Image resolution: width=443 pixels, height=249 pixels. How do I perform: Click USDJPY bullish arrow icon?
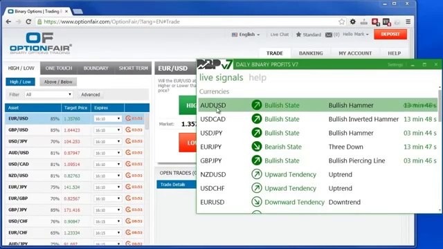257,133
